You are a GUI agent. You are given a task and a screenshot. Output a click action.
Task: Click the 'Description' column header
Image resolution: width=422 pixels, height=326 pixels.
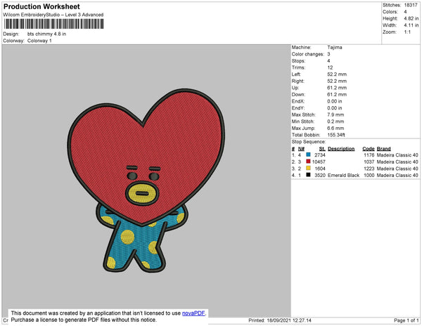(341, 149)
